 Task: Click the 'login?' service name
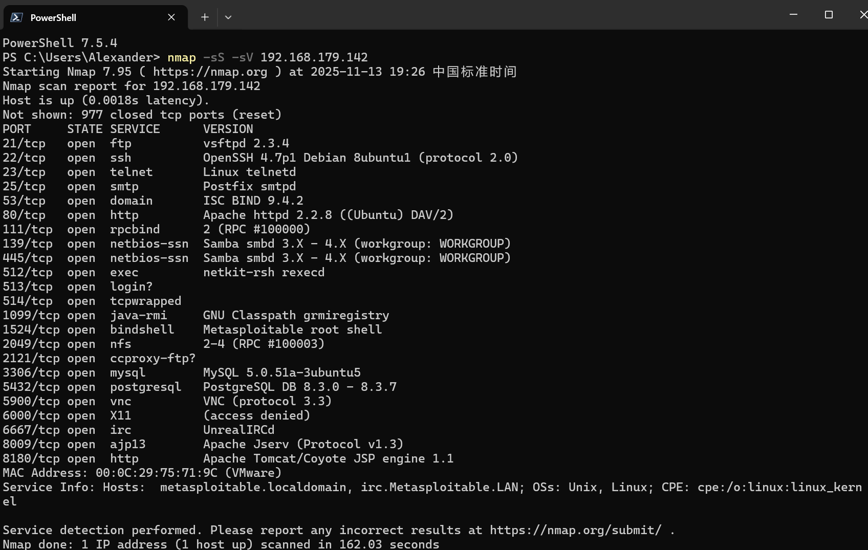(132, 287)
